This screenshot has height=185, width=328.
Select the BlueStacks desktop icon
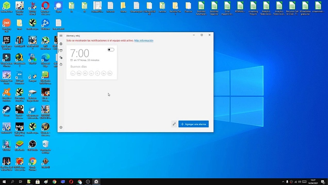20,145
